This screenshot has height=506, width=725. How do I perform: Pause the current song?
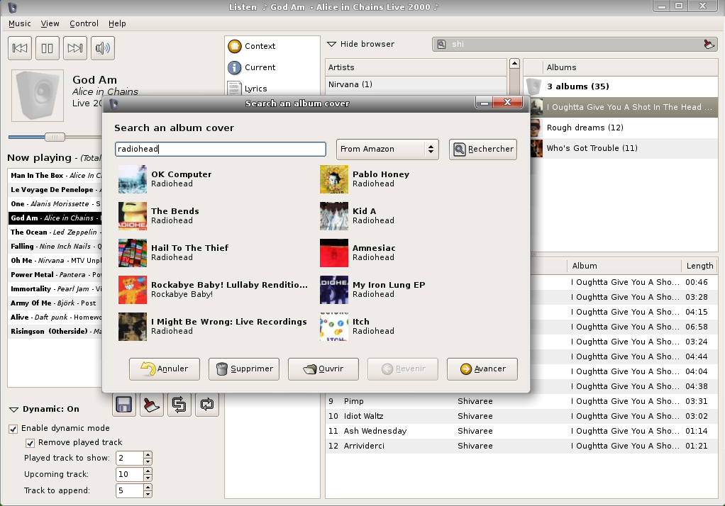coord(47,48)
